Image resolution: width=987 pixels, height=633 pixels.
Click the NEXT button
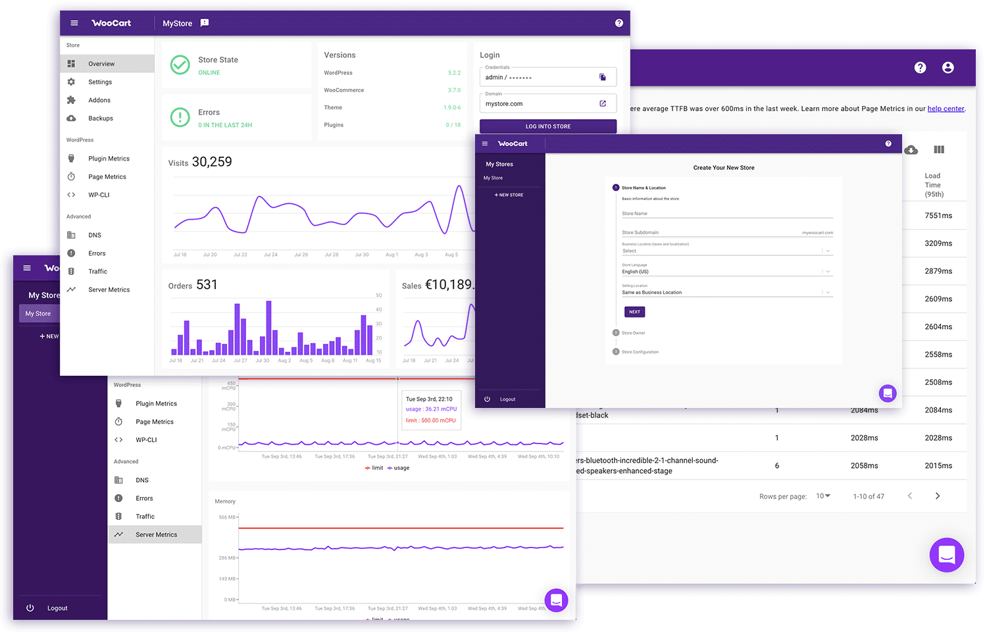(634, 312)
